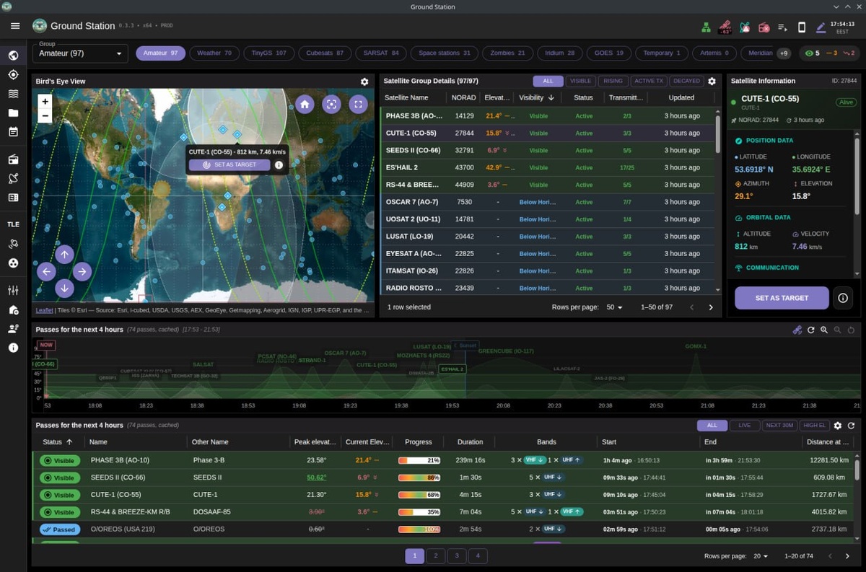Open the hamburger navigation menu
The width and height of the screenshot is (866, 572).
15,26
